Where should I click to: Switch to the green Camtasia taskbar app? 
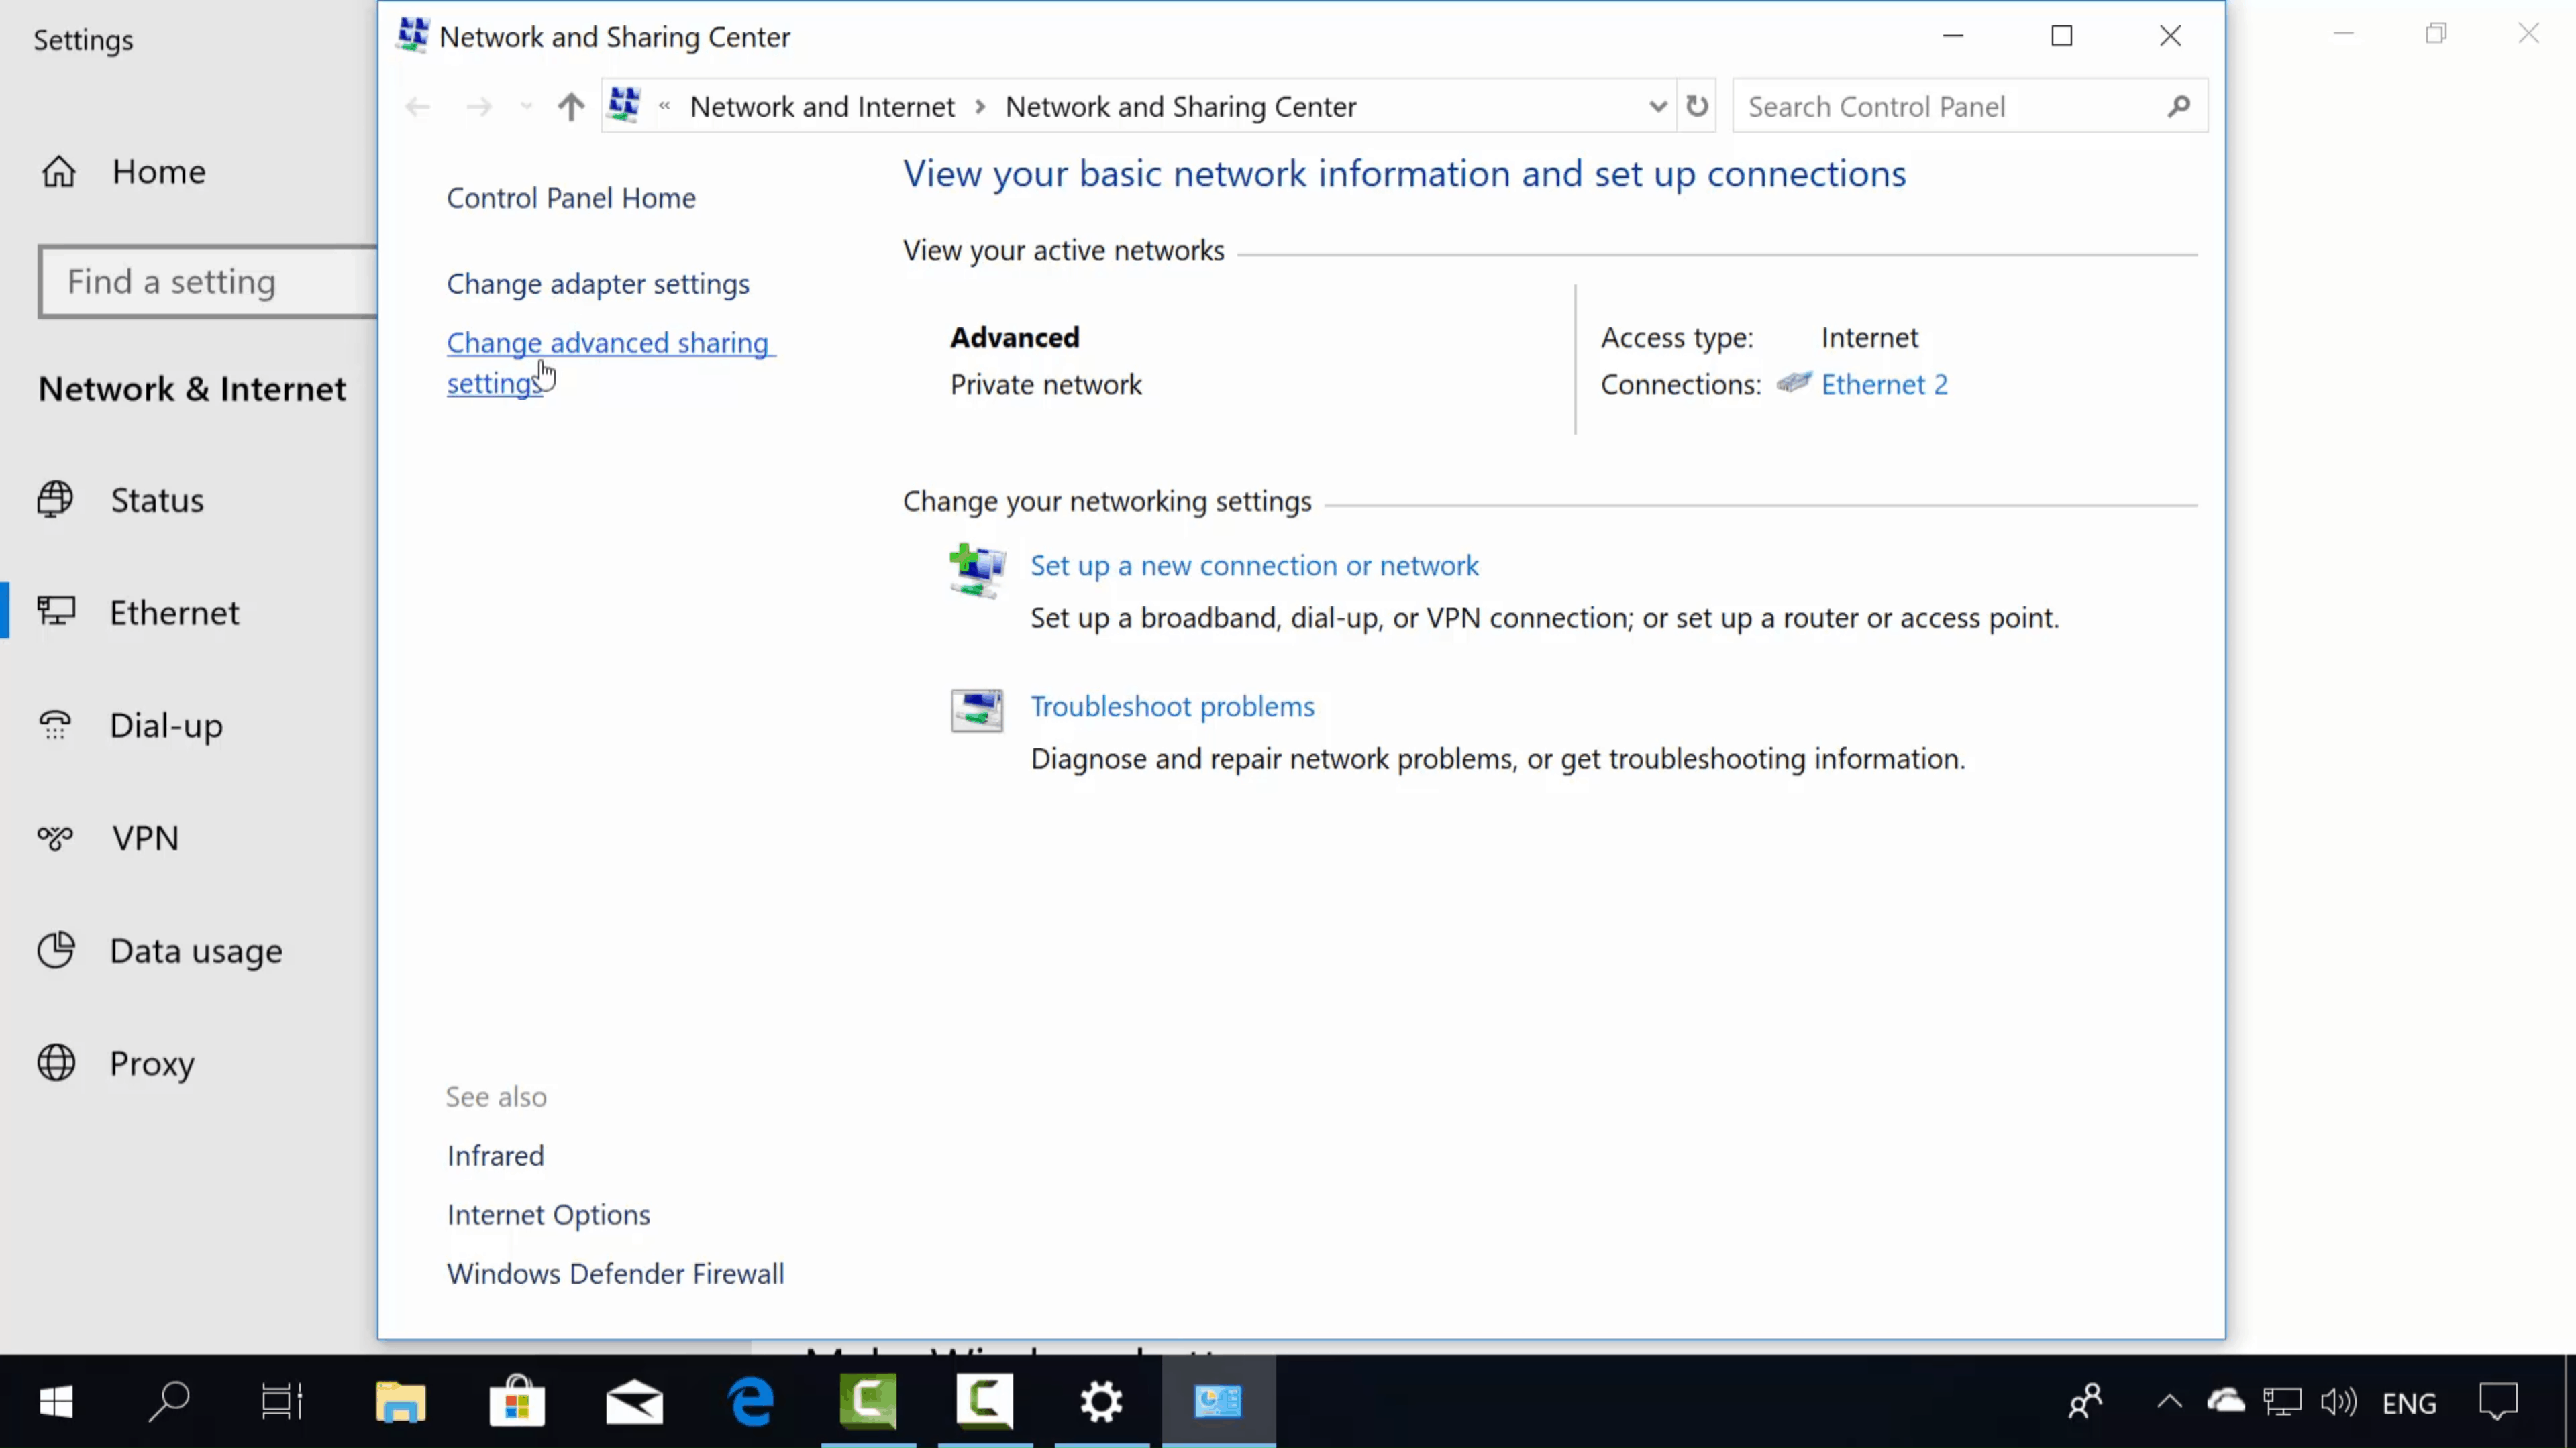point(868,1402)
